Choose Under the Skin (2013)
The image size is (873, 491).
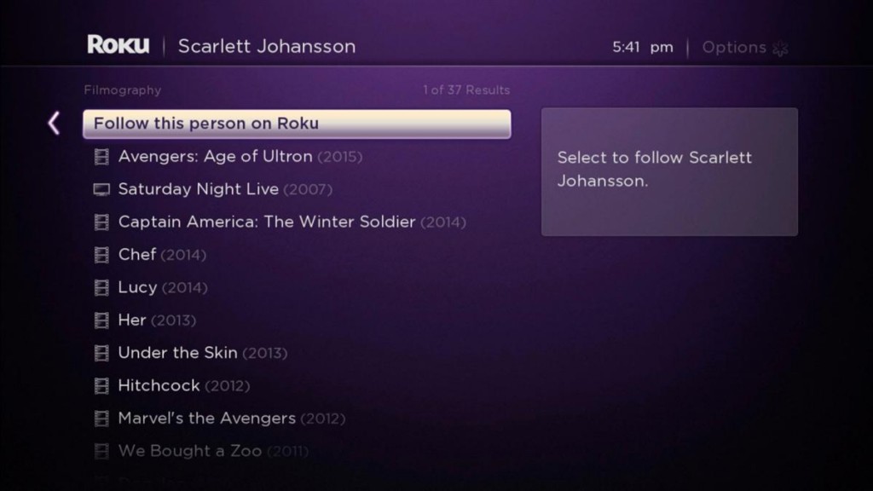coord(202,353)
